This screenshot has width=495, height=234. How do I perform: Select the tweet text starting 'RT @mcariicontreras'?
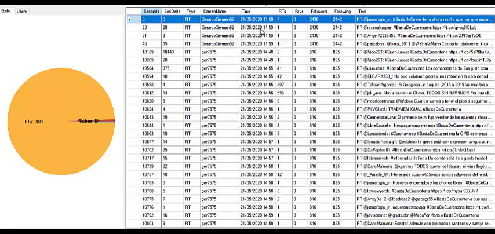coord(425,101)
